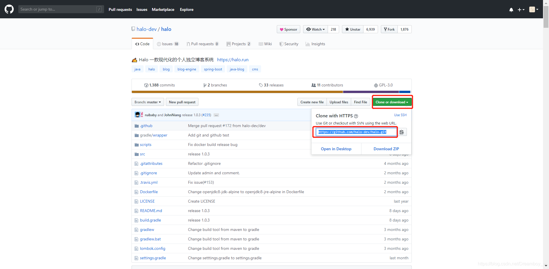Open the Branch: master dropdown

[148, 102]
